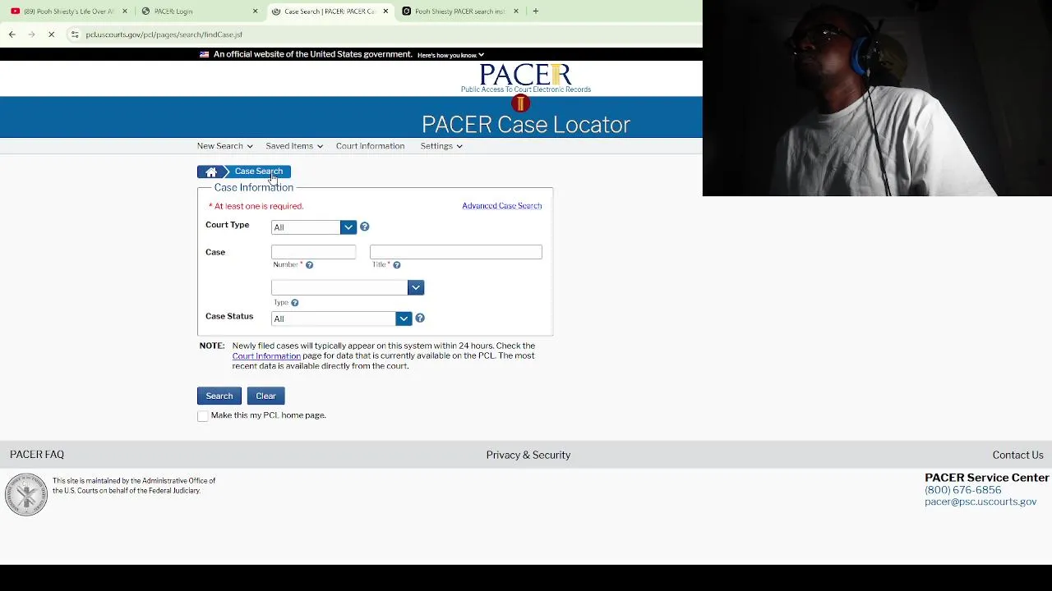Close the YouTube Pooh Shiesty tab
Viewport: 1052px width, 591px height.
point(125,11)
